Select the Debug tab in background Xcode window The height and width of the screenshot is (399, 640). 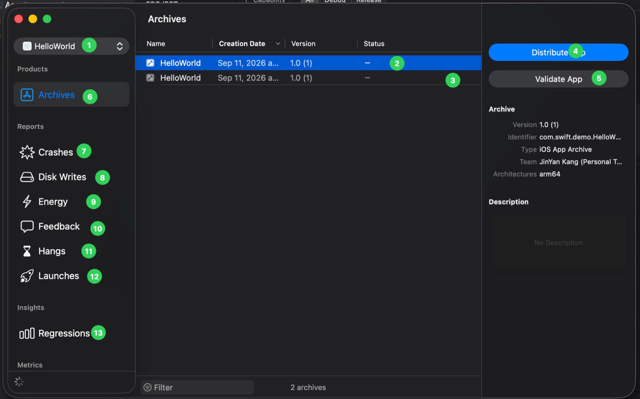tap(335, 1)
